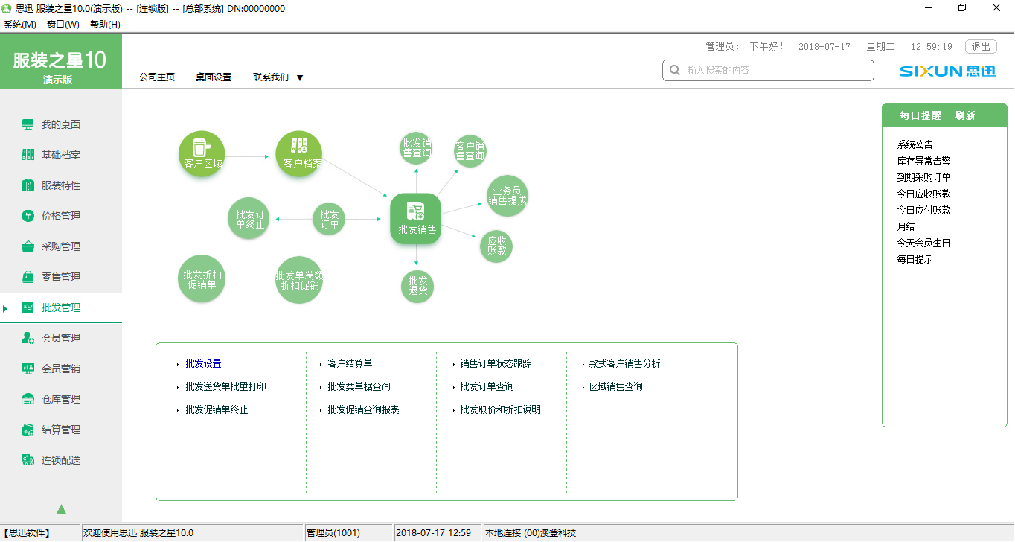
Task: View 库存异常告警 reminder
Action: pyautogui.click(x=923, y=161)
